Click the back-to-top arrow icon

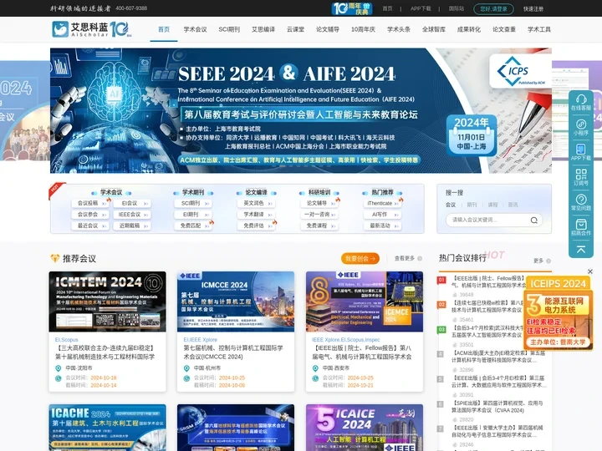tap(581, 250)
